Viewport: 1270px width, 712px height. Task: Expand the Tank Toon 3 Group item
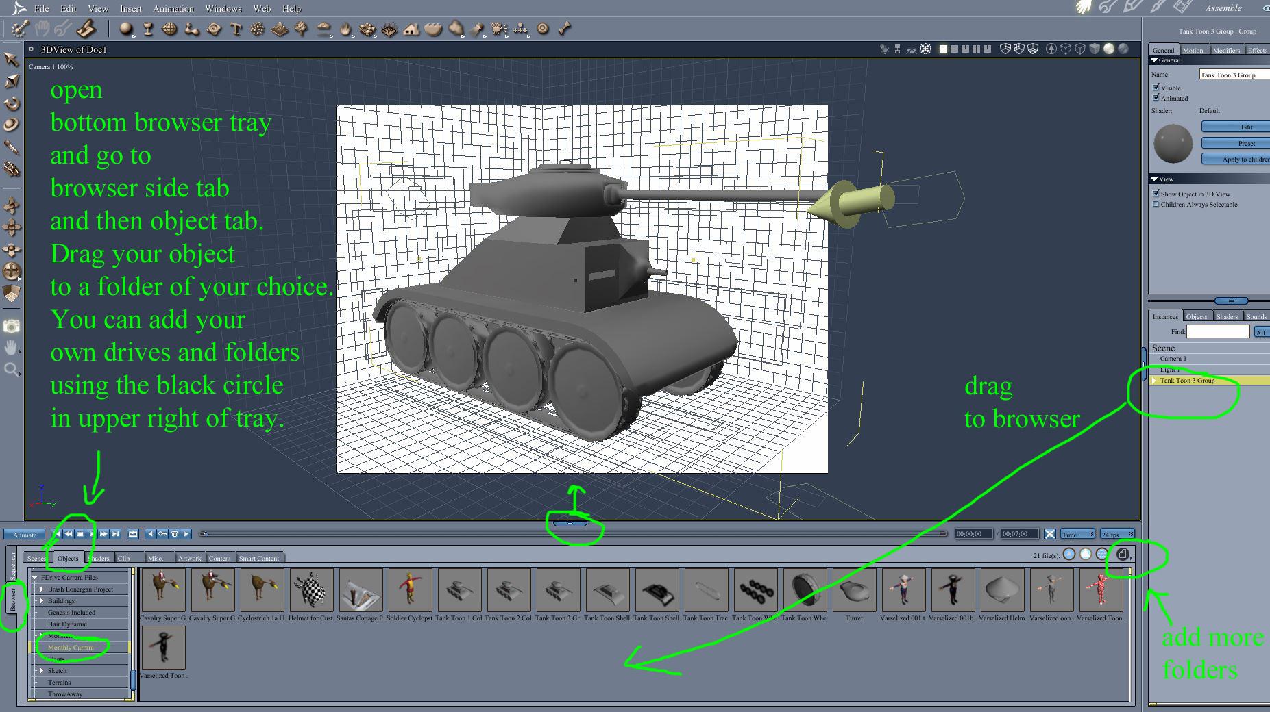(1154, 380)
